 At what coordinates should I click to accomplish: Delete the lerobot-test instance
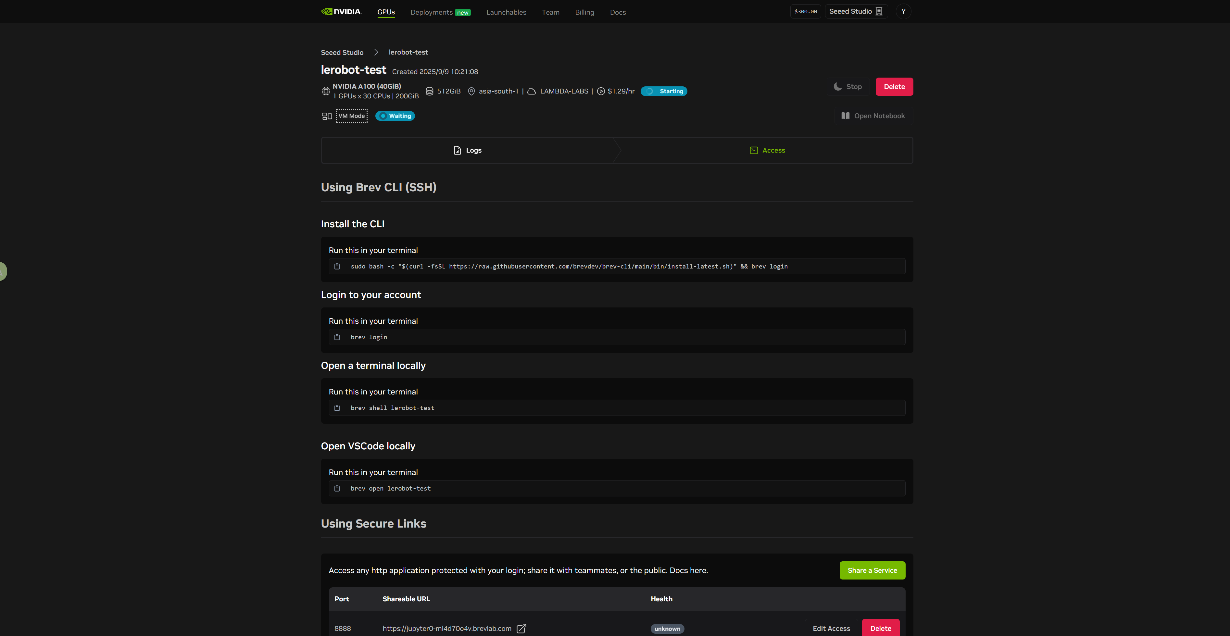pos(894,86)
